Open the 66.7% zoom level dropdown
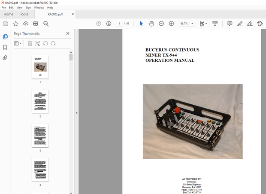The height and width of the screenshot is (194, 266). coord(186,24)
